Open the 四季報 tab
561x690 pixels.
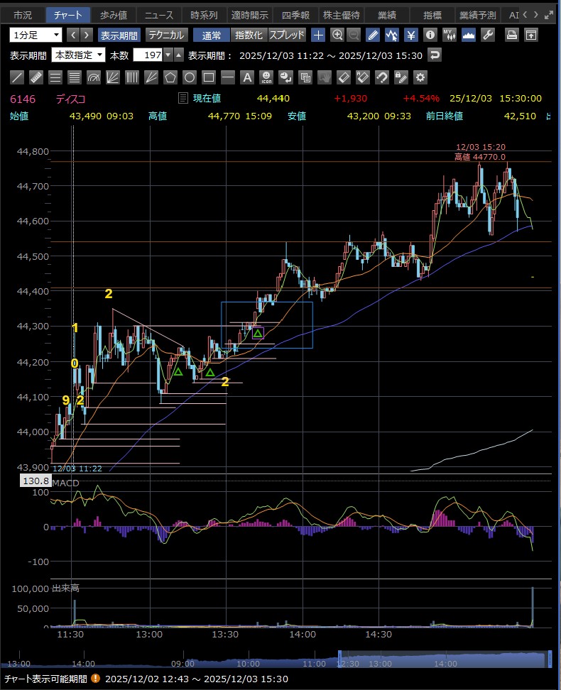pyautogui.click(x=294, y=15)
